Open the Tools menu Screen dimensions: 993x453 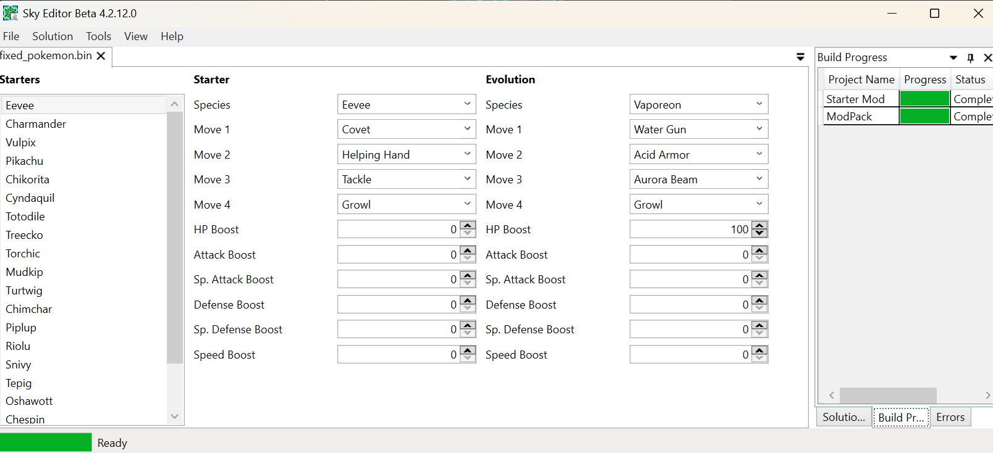pyautogui.click(x=98, y=36)
